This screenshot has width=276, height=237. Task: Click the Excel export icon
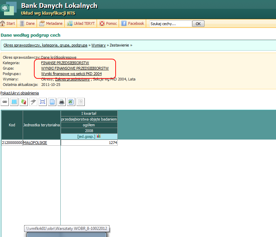click(x=71, y=102)
